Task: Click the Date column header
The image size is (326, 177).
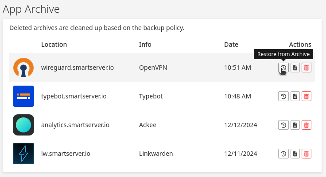Action: point(231,45)
